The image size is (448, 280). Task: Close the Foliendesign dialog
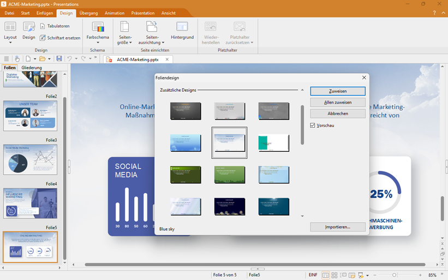[364, 78]
